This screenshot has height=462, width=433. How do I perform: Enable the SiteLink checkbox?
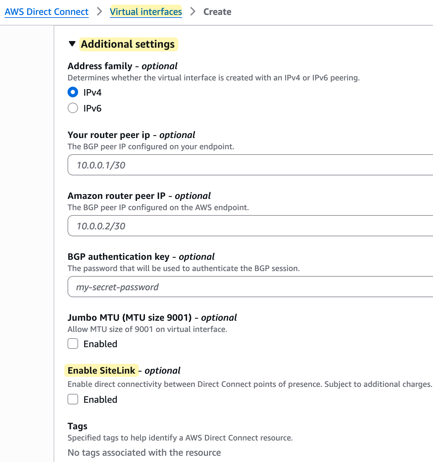click(x=73, y=399)
